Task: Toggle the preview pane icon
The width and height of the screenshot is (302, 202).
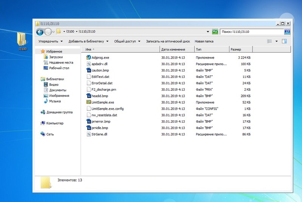Action: click(x=284, y=41)
